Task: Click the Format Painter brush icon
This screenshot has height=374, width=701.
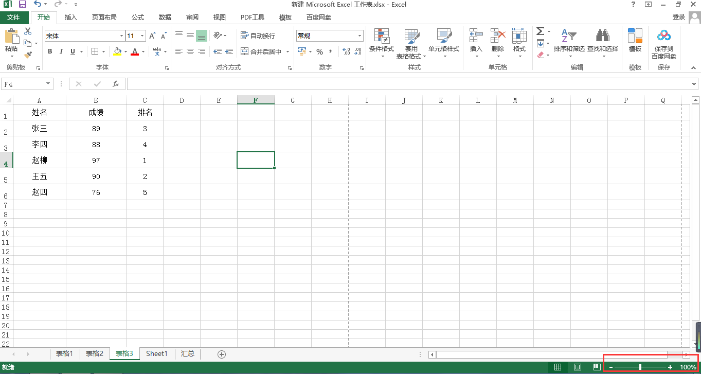Action: coord(28,55)
